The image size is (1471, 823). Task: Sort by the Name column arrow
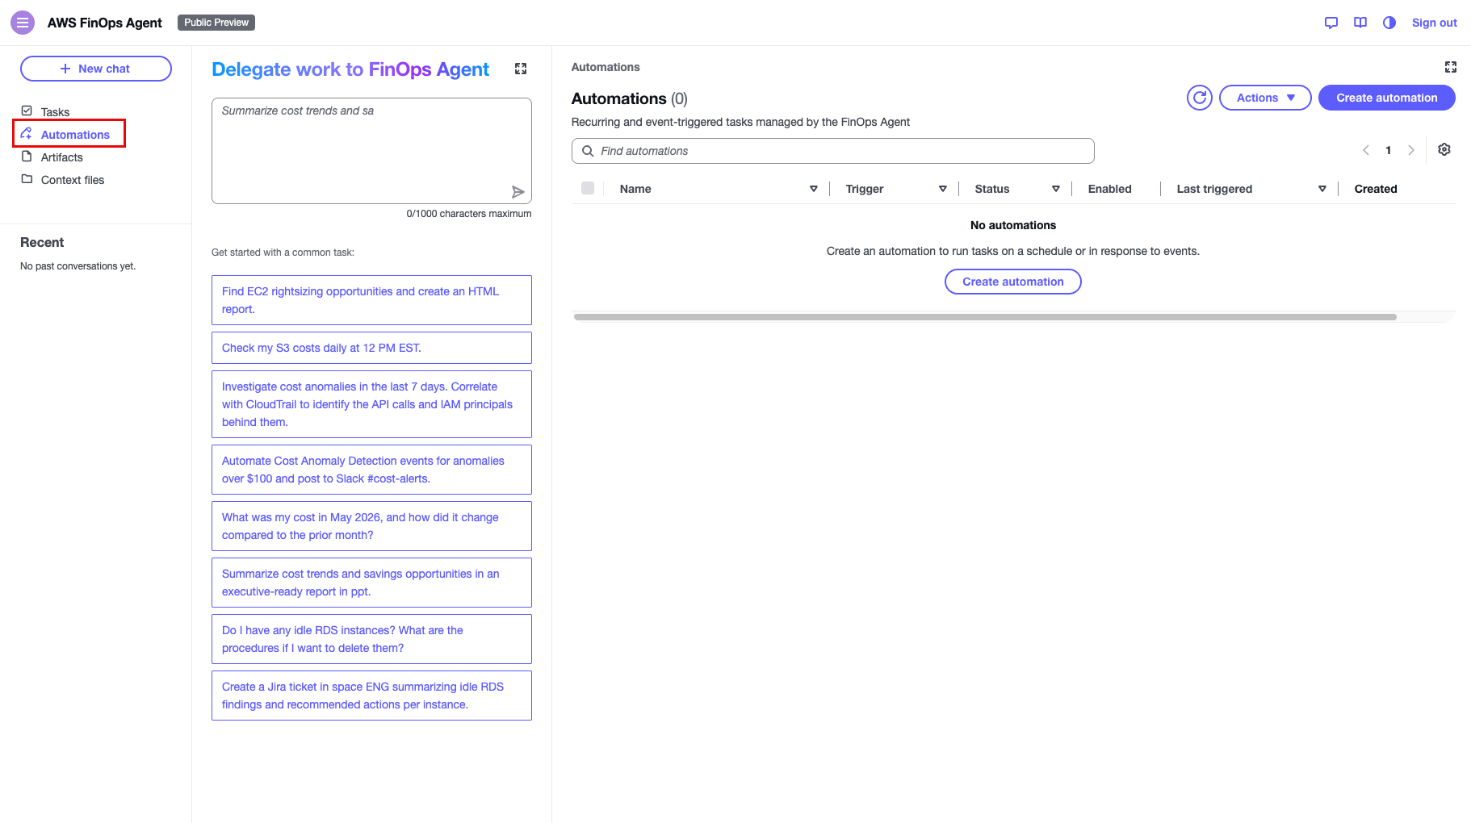coord(814,189)
